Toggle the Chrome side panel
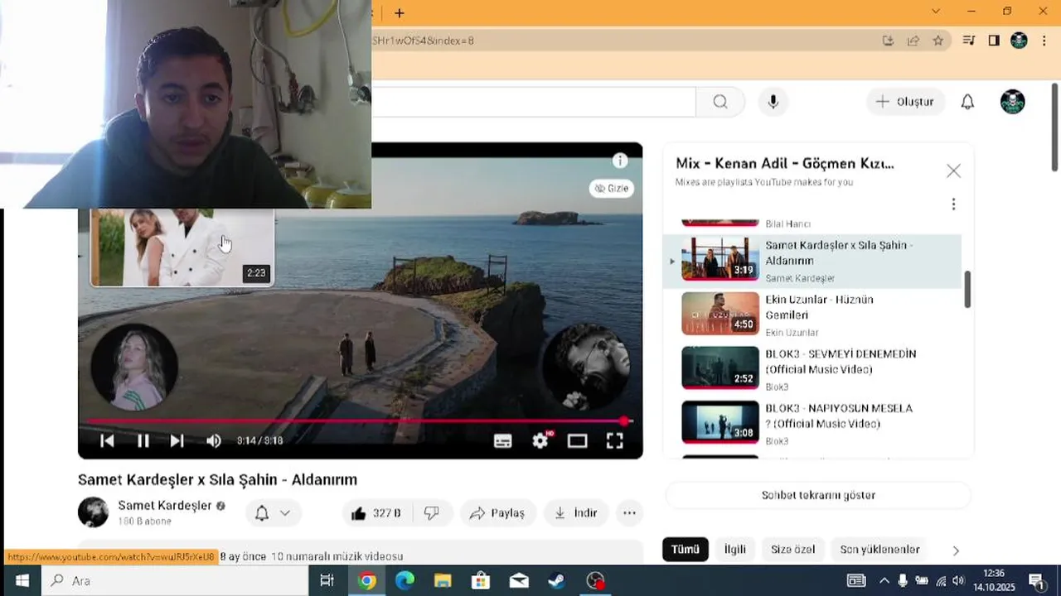Image resolution: width=1061 pixels, height=596 pixels. pos(994,41)
